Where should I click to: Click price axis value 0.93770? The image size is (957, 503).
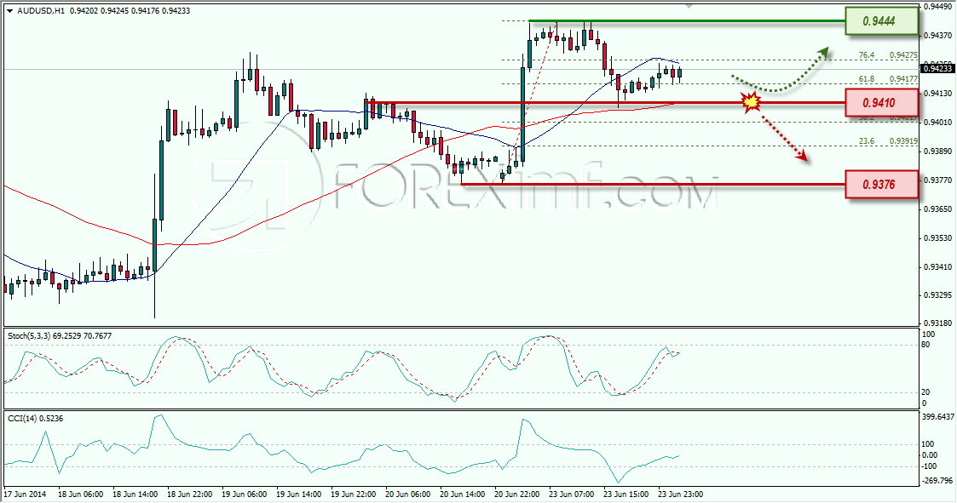(937, 180)
